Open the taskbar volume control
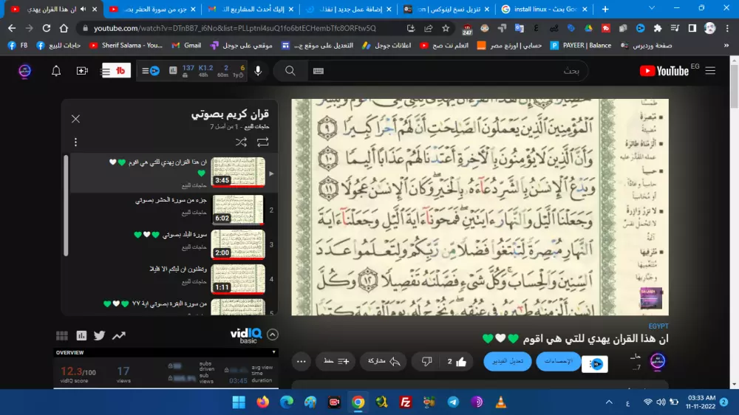739x415 pixels. pyautogui.click(x=661, y=402)
